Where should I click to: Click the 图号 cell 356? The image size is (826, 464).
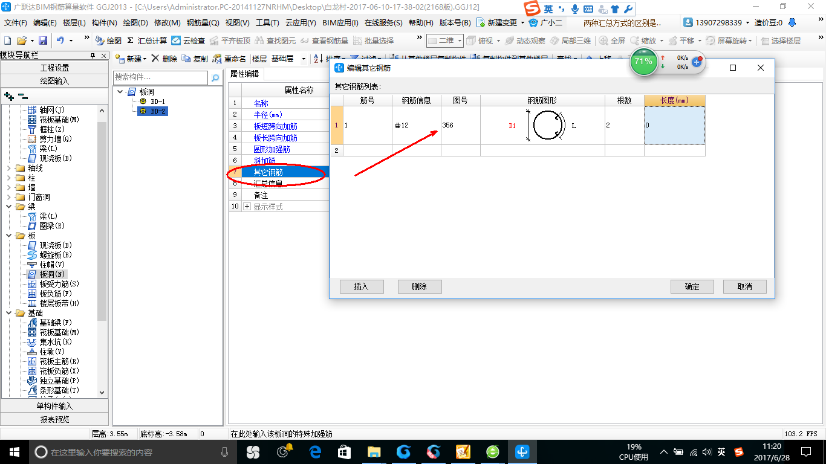coord(460,125)
